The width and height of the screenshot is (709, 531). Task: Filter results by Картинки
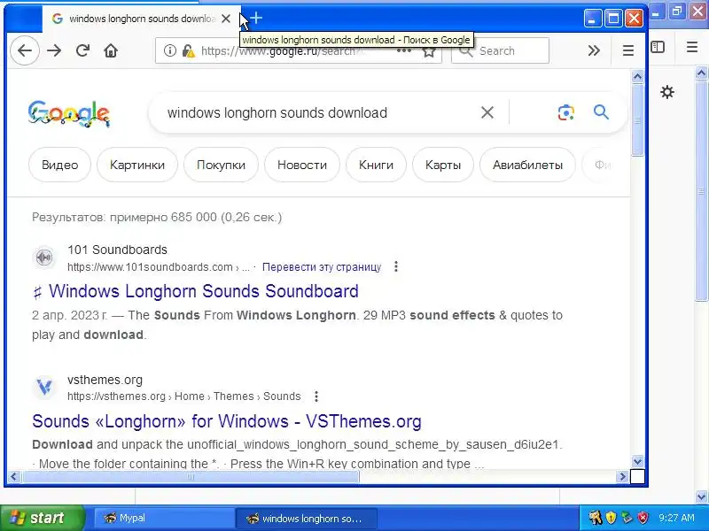pos(137,165)
